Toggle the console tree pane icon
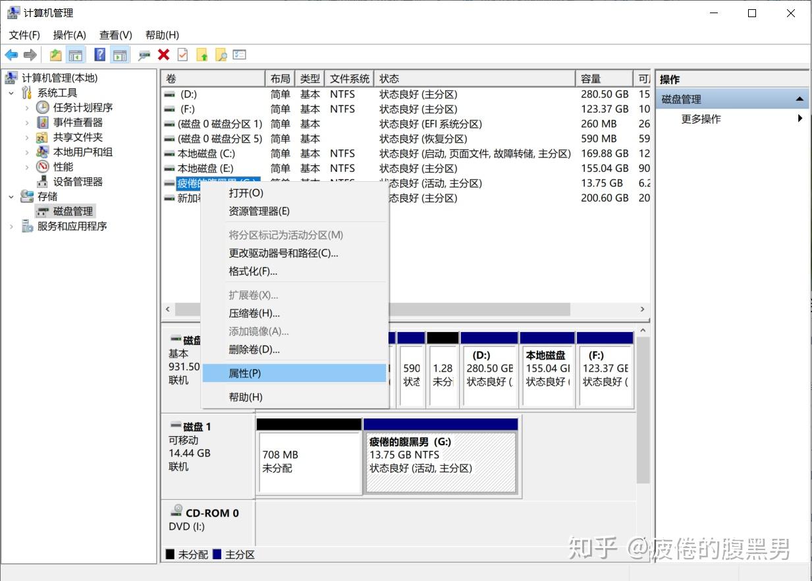 click(77, 55)
